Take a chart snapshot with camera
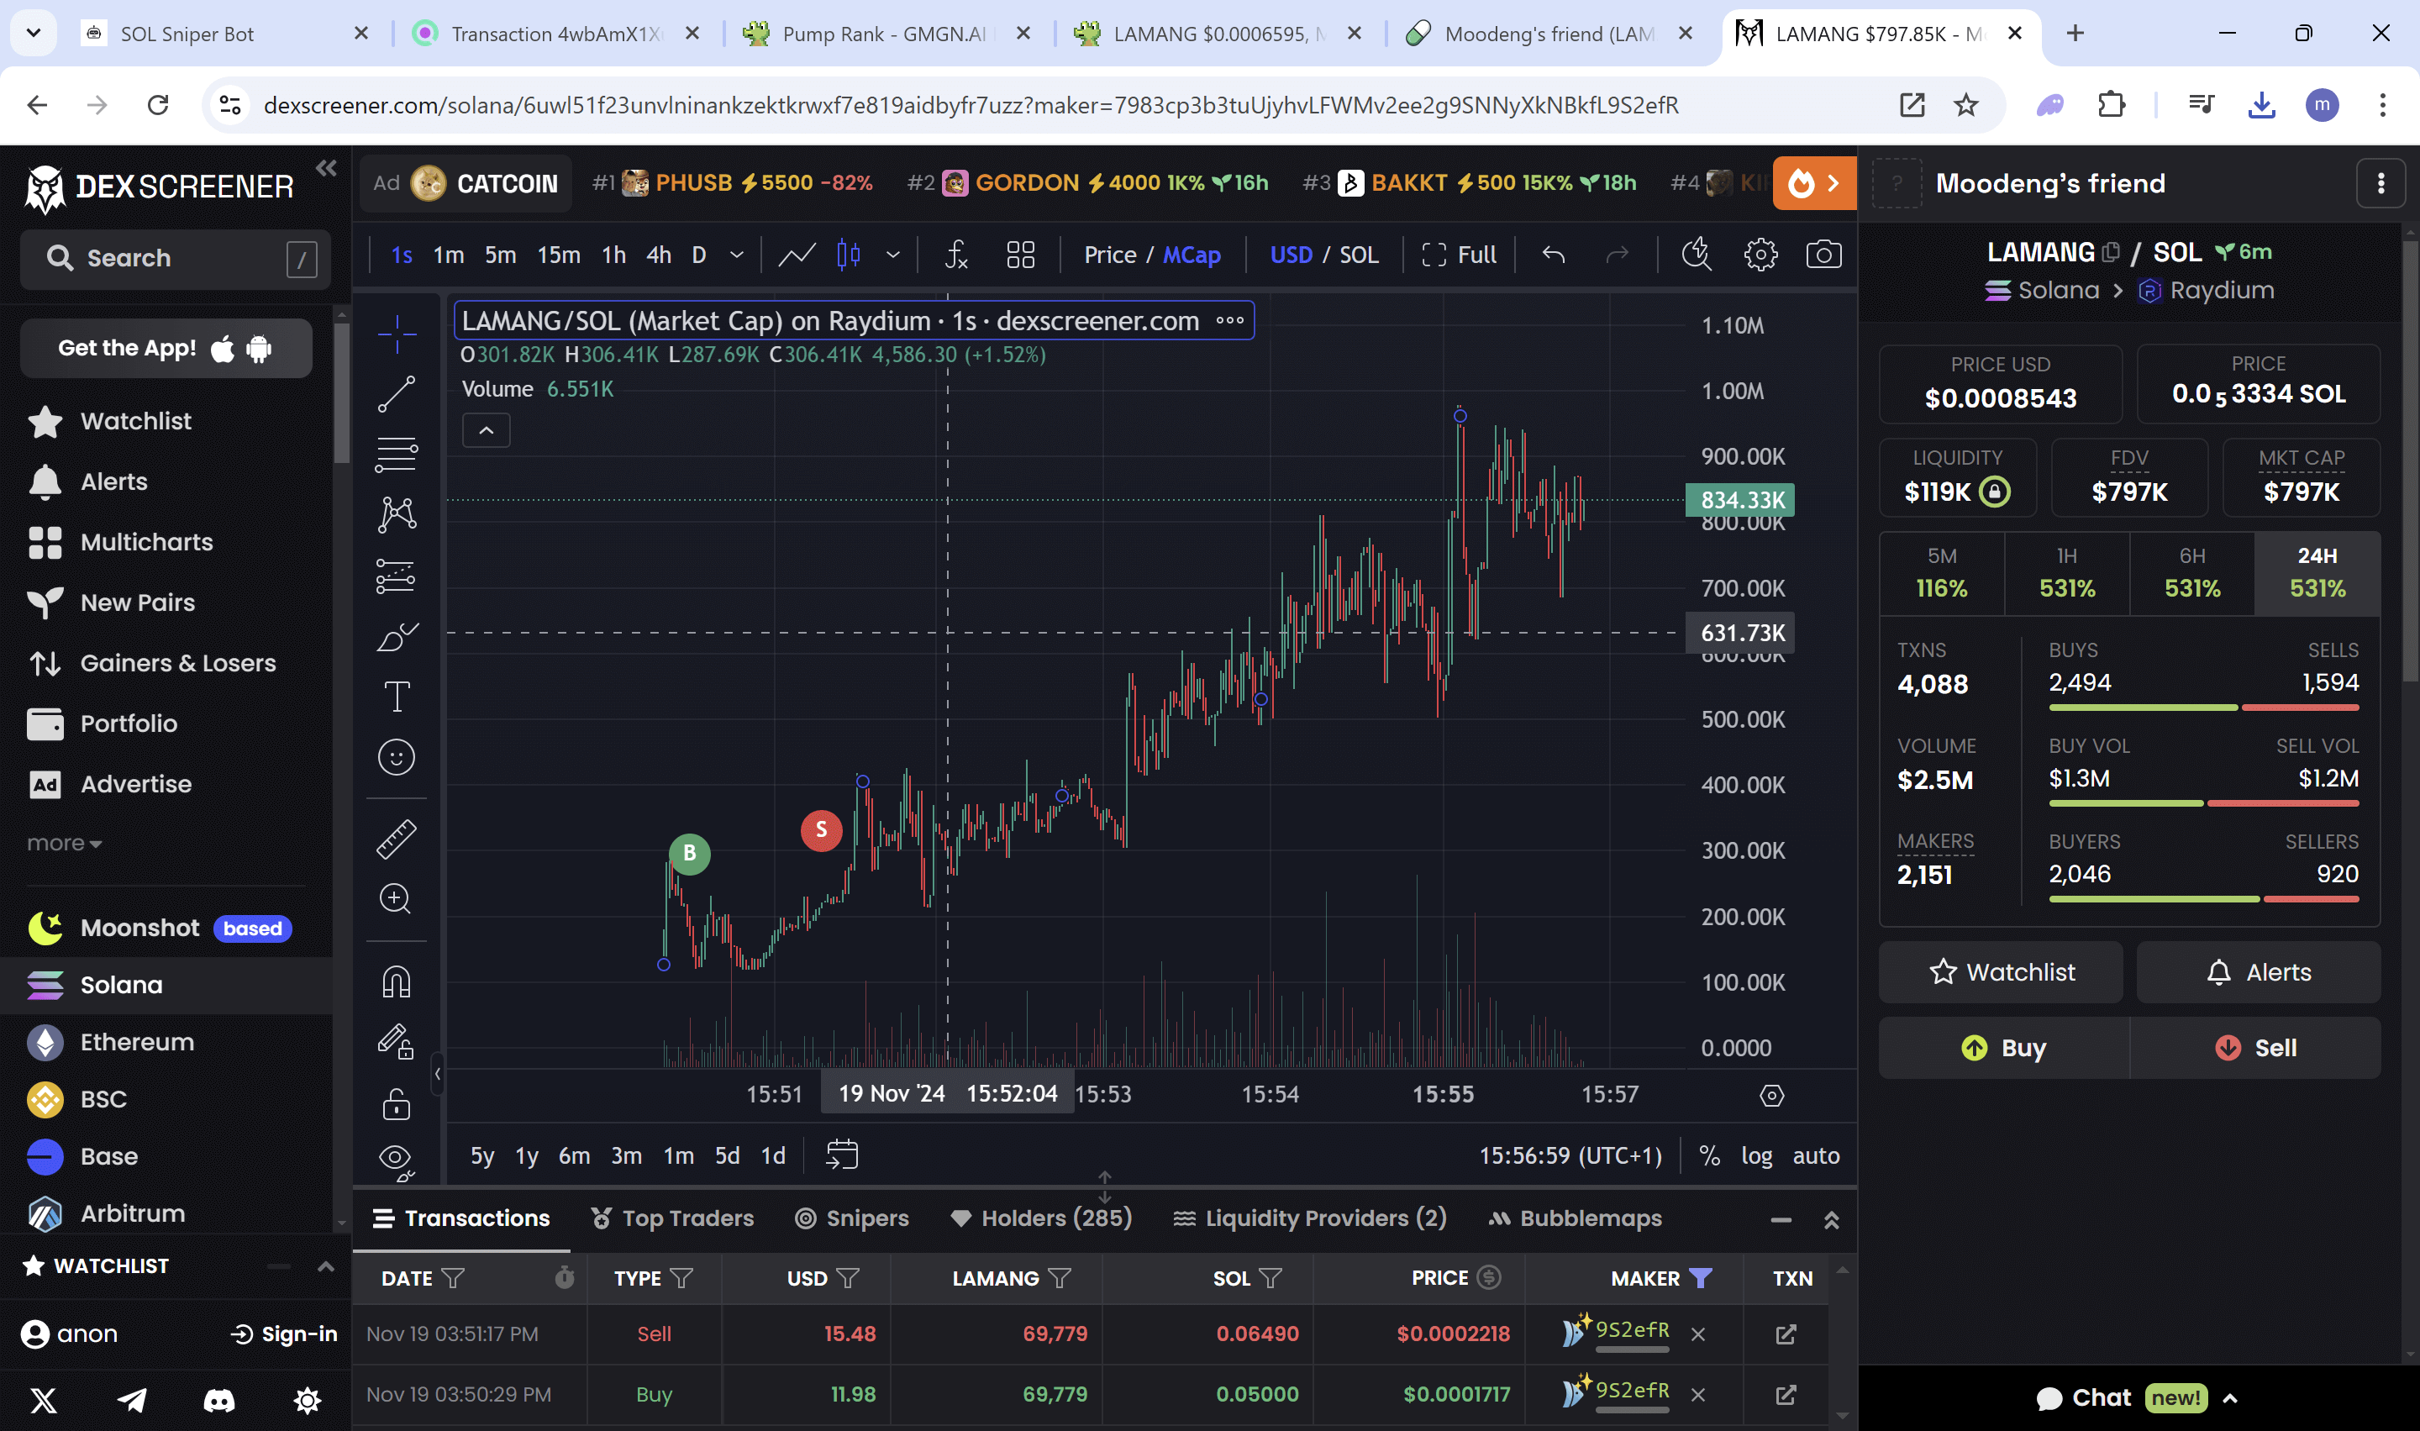 tap(1823, 255)
